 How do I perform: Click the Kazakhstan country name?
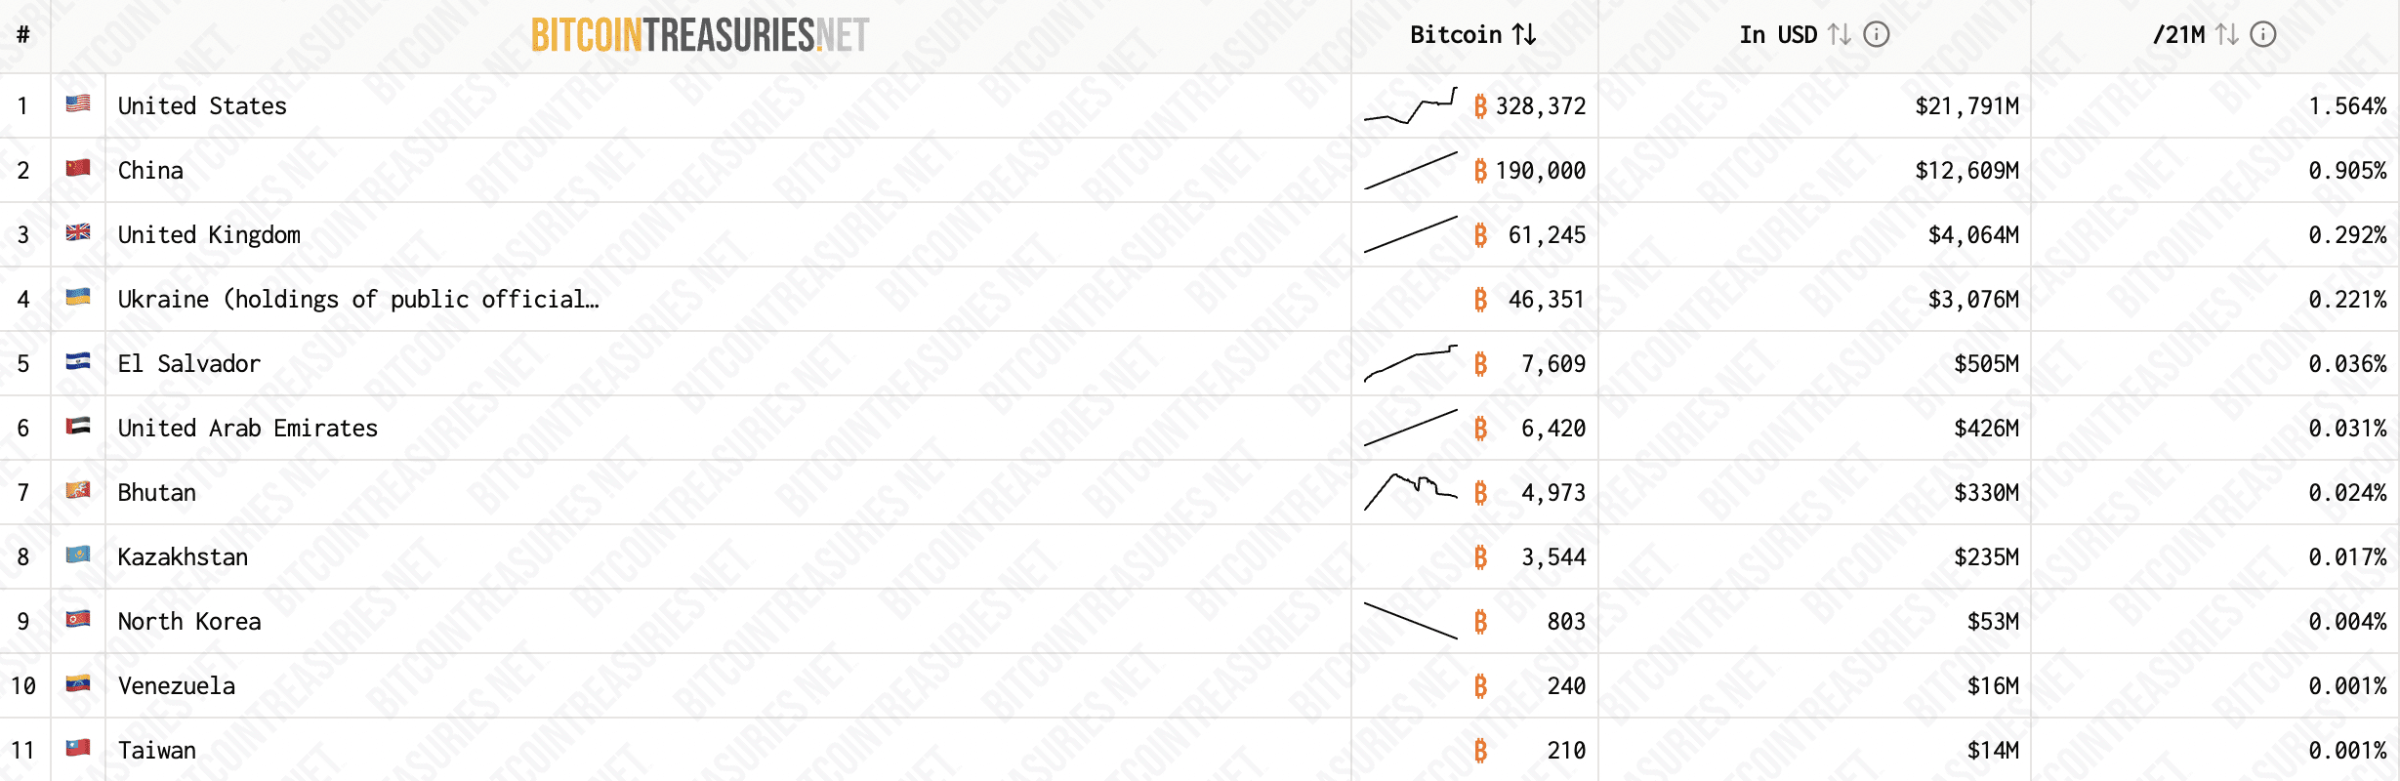coord(183,556)
